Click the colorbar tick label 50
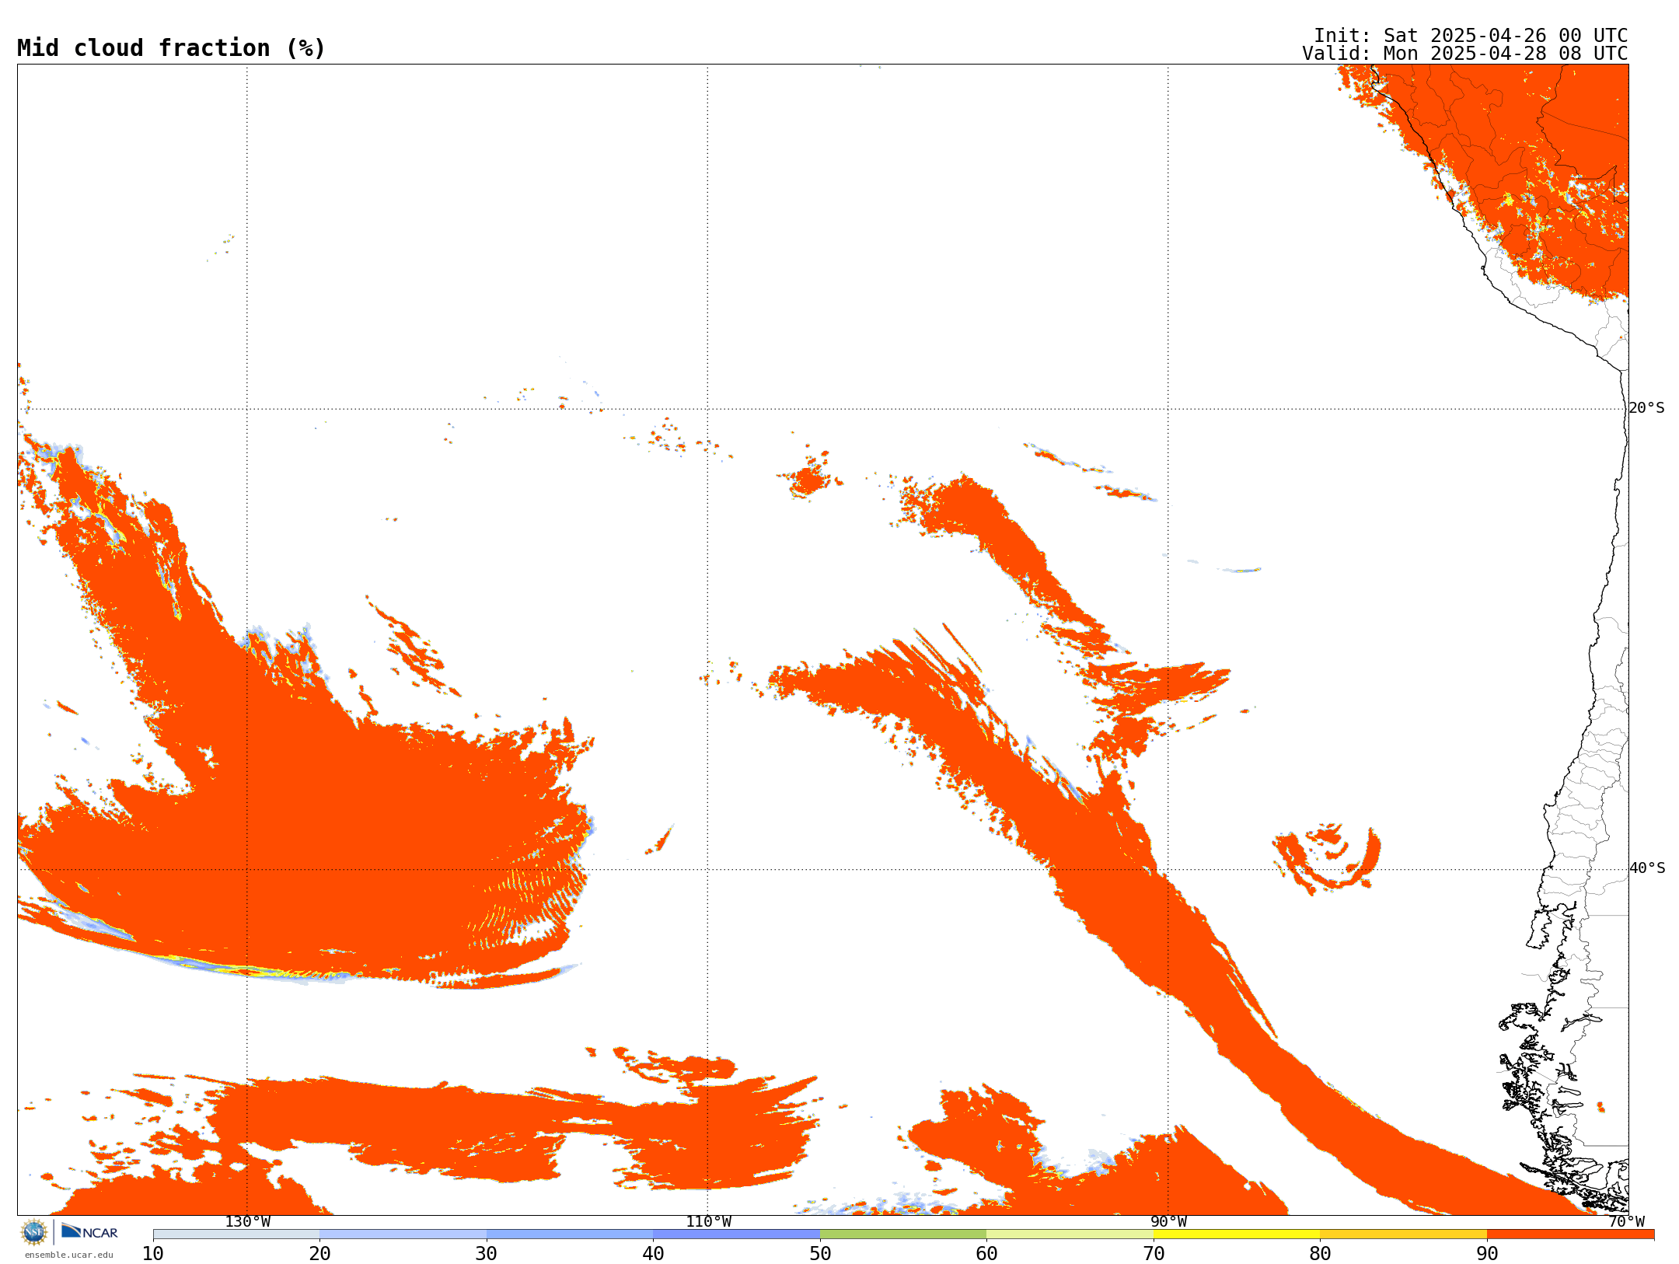Screen dimensions: 1679x1264 820,1254
